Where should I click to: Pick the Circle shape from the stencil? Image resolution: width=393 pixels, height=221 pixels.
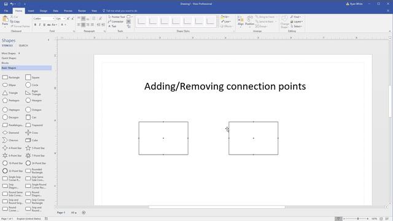[x=32, y=85]
